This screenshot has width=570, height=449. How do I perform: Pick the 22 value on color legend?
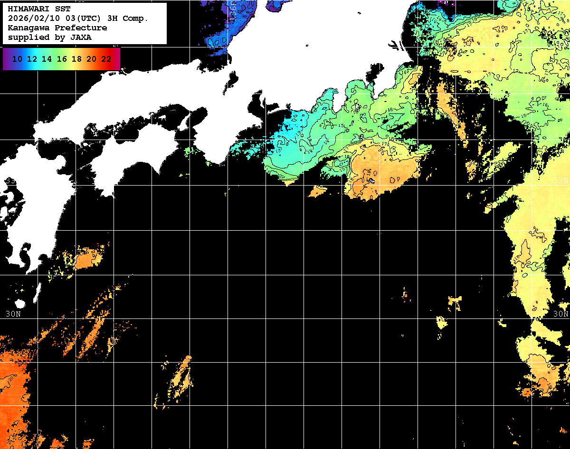pos(106,59)
